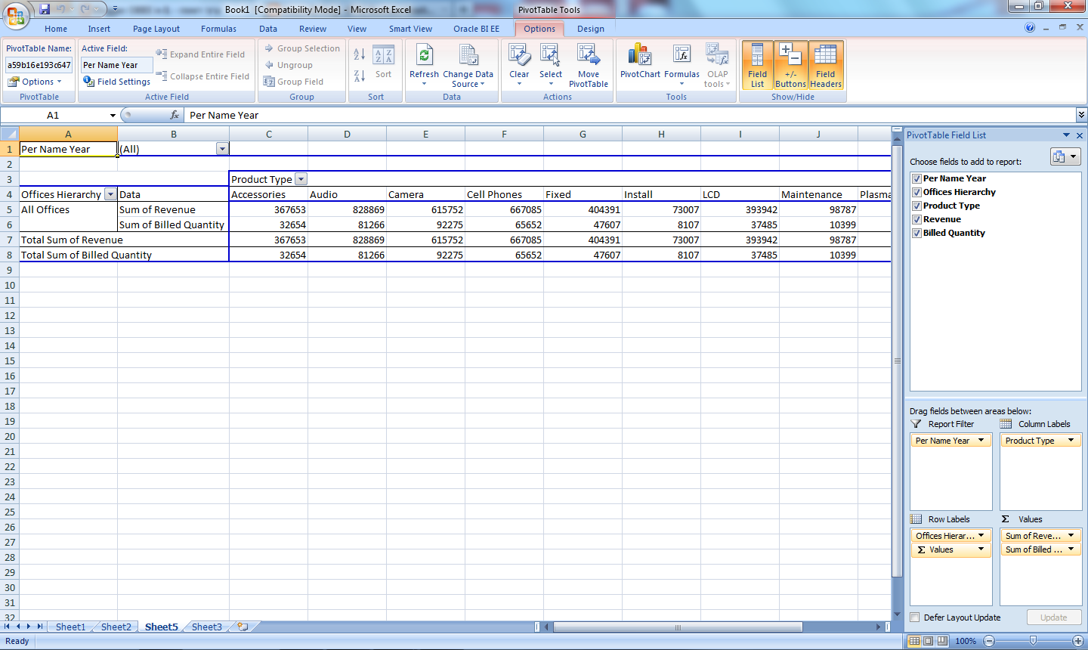The height and width of the screenshot is (650, 1088).
Task: Open the Offices Hierarchy dropdown
Action: pyautogui.click(x=110, y=194)
